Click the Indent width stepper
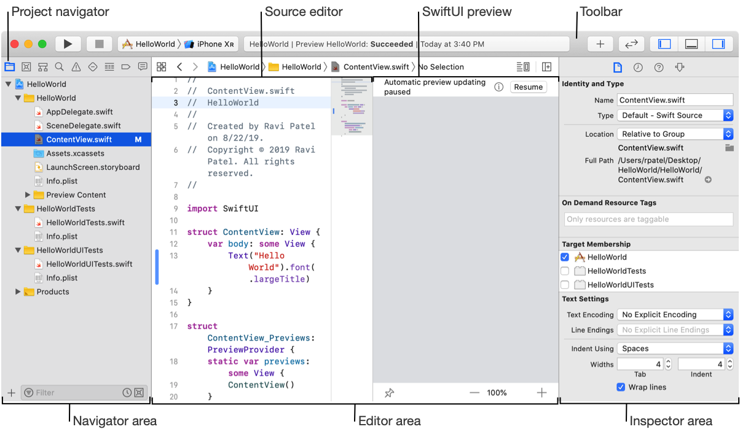This screenshot has height=432, width=740. pos(730,364)
